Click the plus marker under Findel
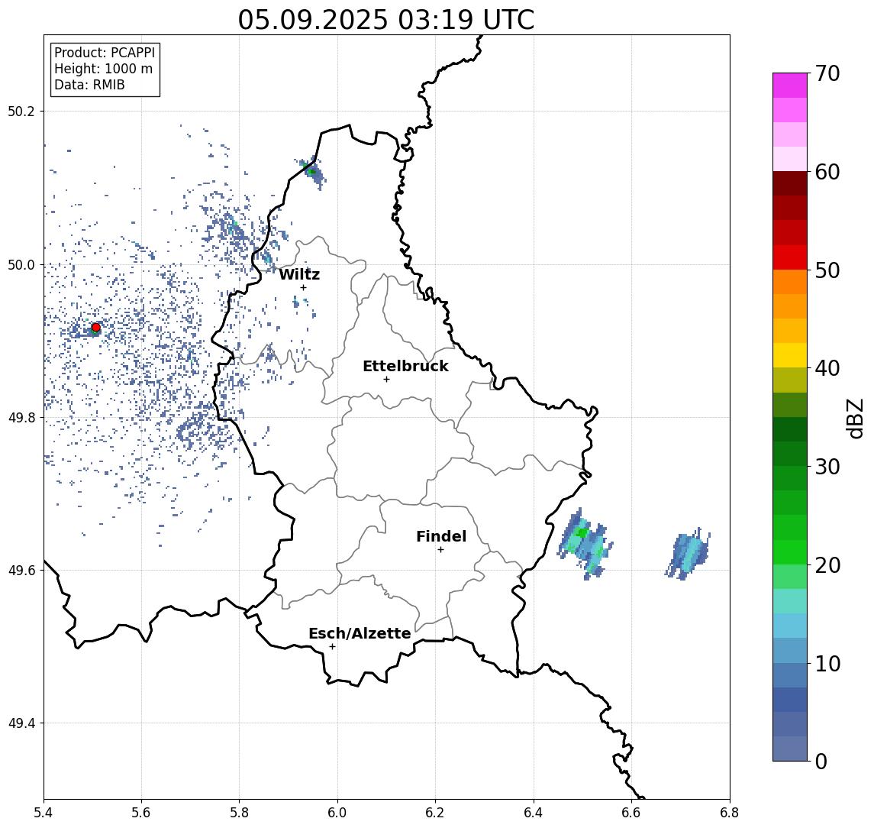Viewport: 874px width, 828px height. coord(440,550)
